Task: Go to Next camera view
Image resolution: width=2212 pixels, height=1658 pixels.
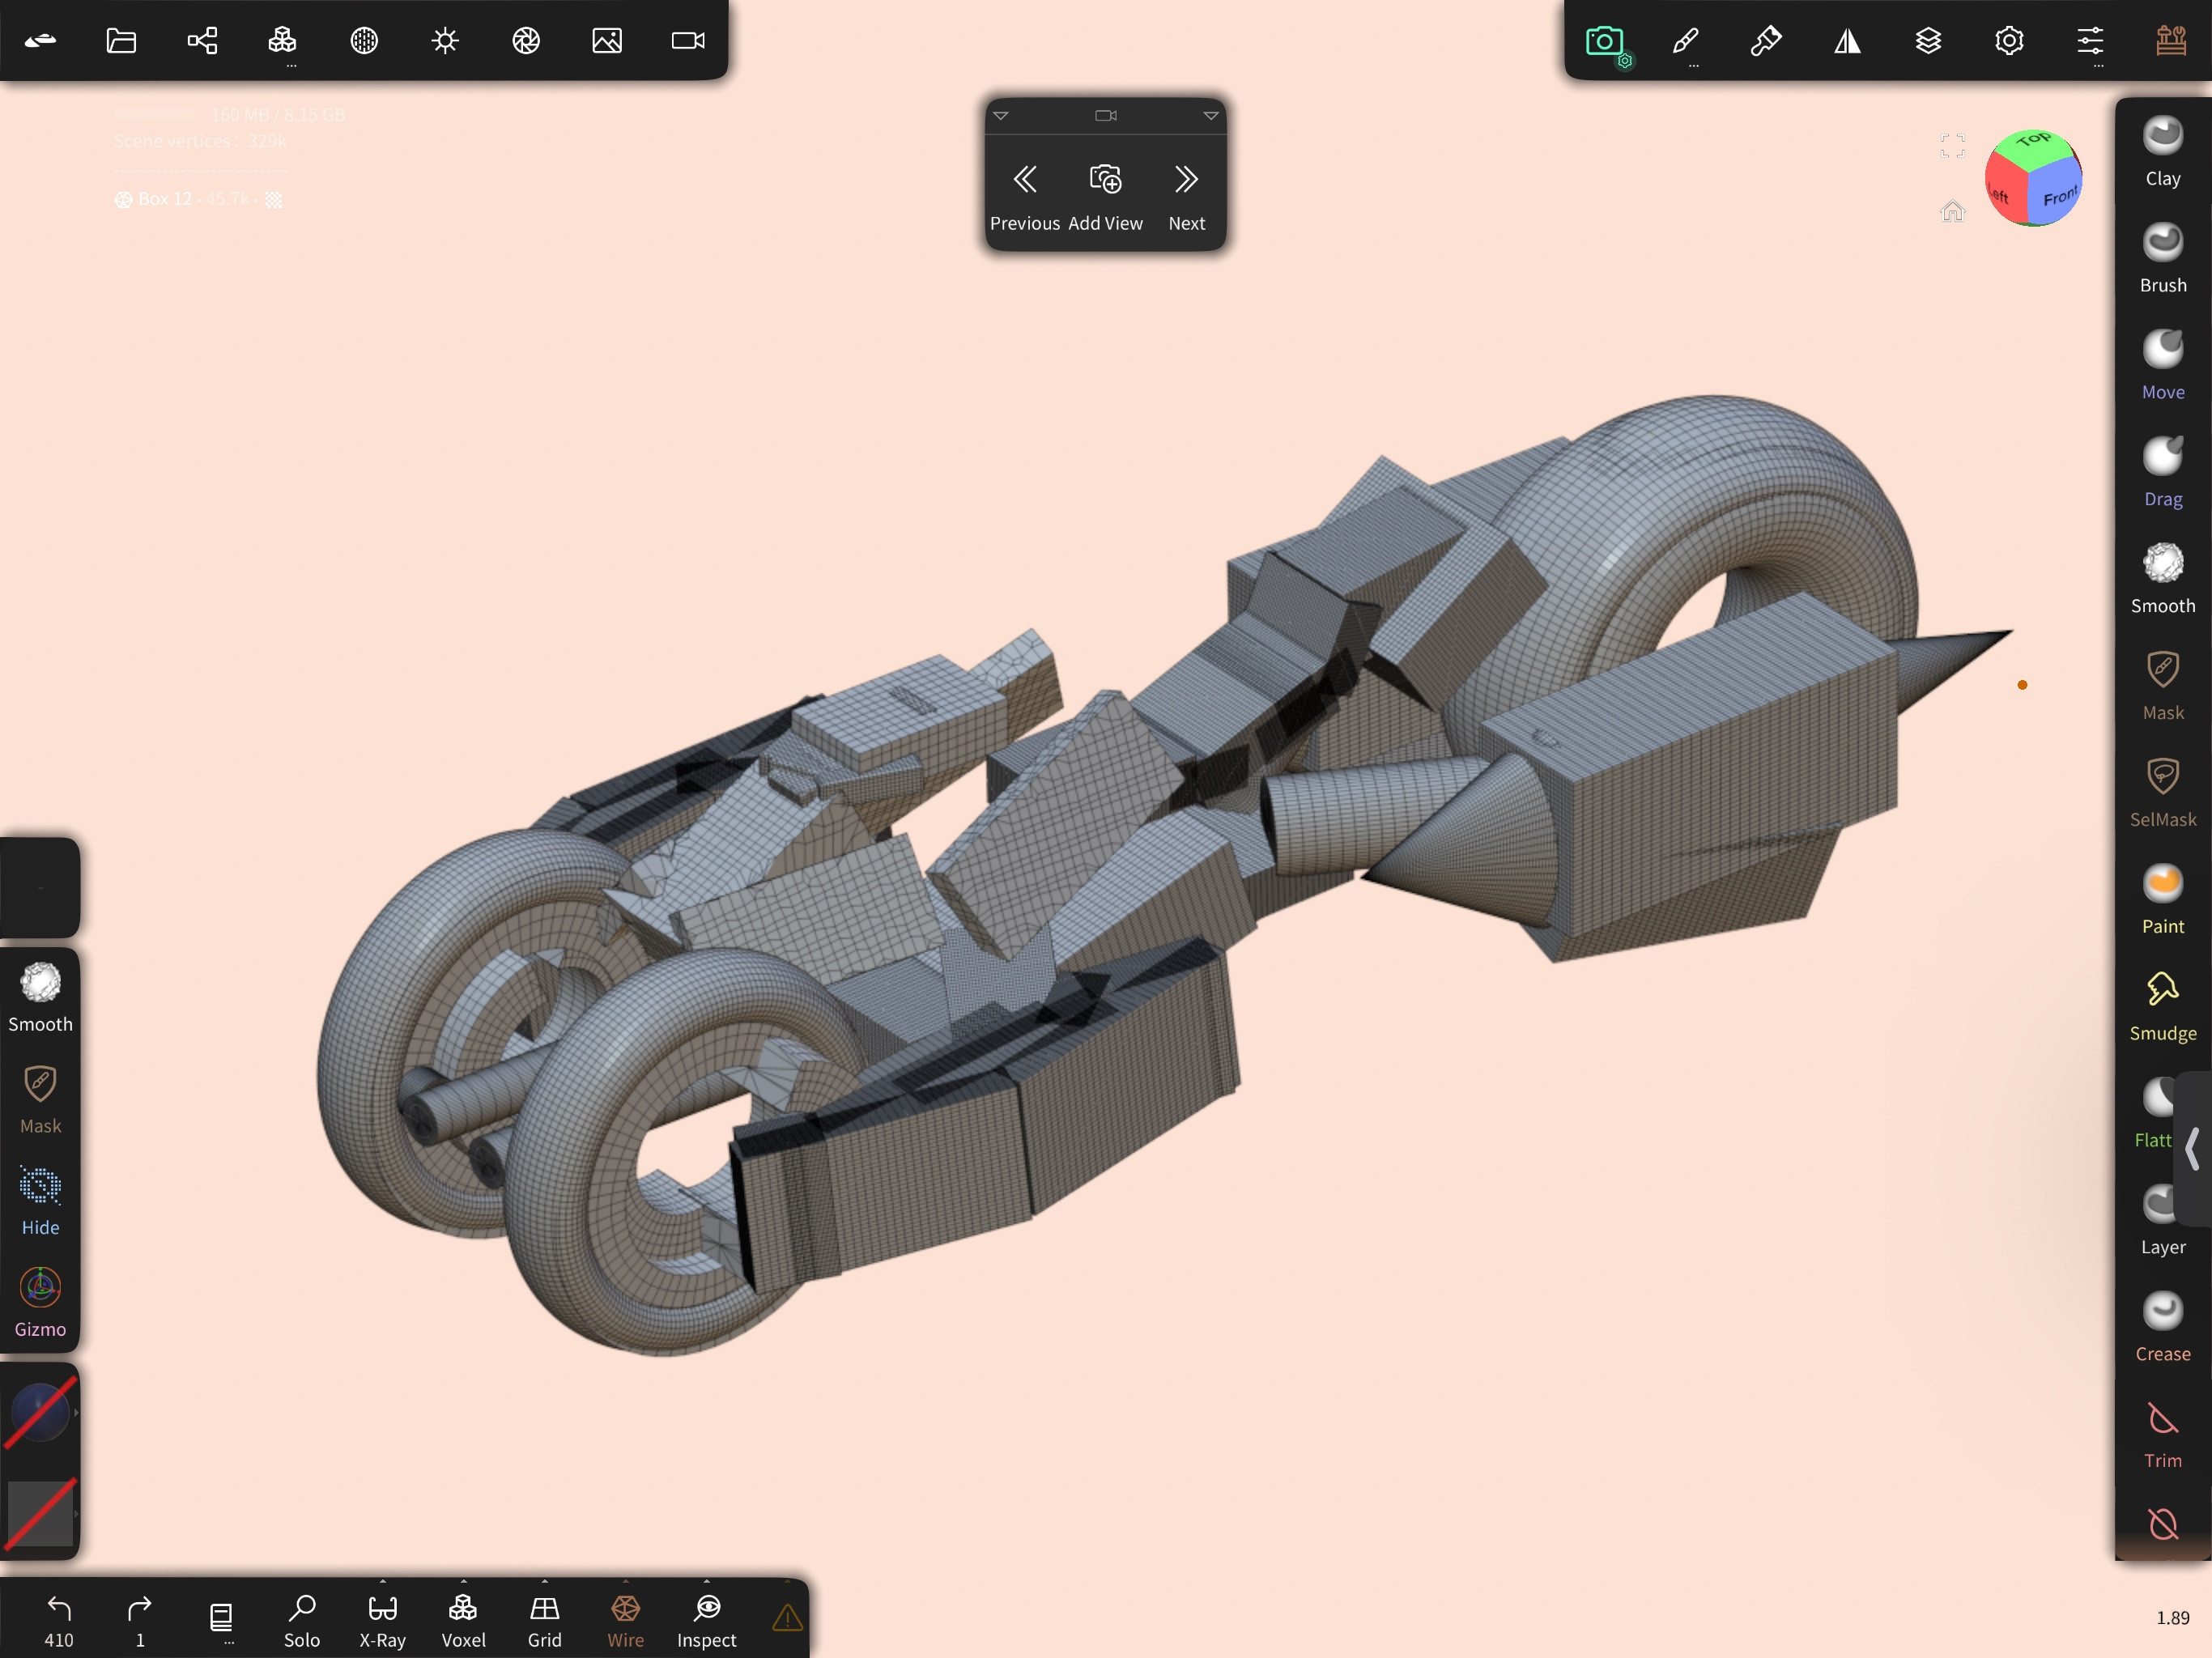Action: coord(1187,198)
